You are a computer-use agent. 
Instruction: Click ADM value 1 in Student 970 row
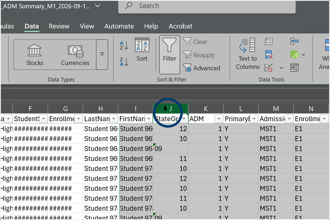pyautogui.click(x=206, y=169)
